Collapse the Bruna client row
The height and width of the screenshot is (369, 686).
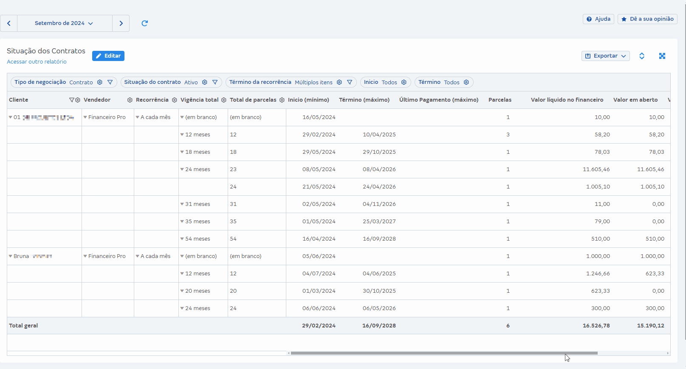pos(11,256)
